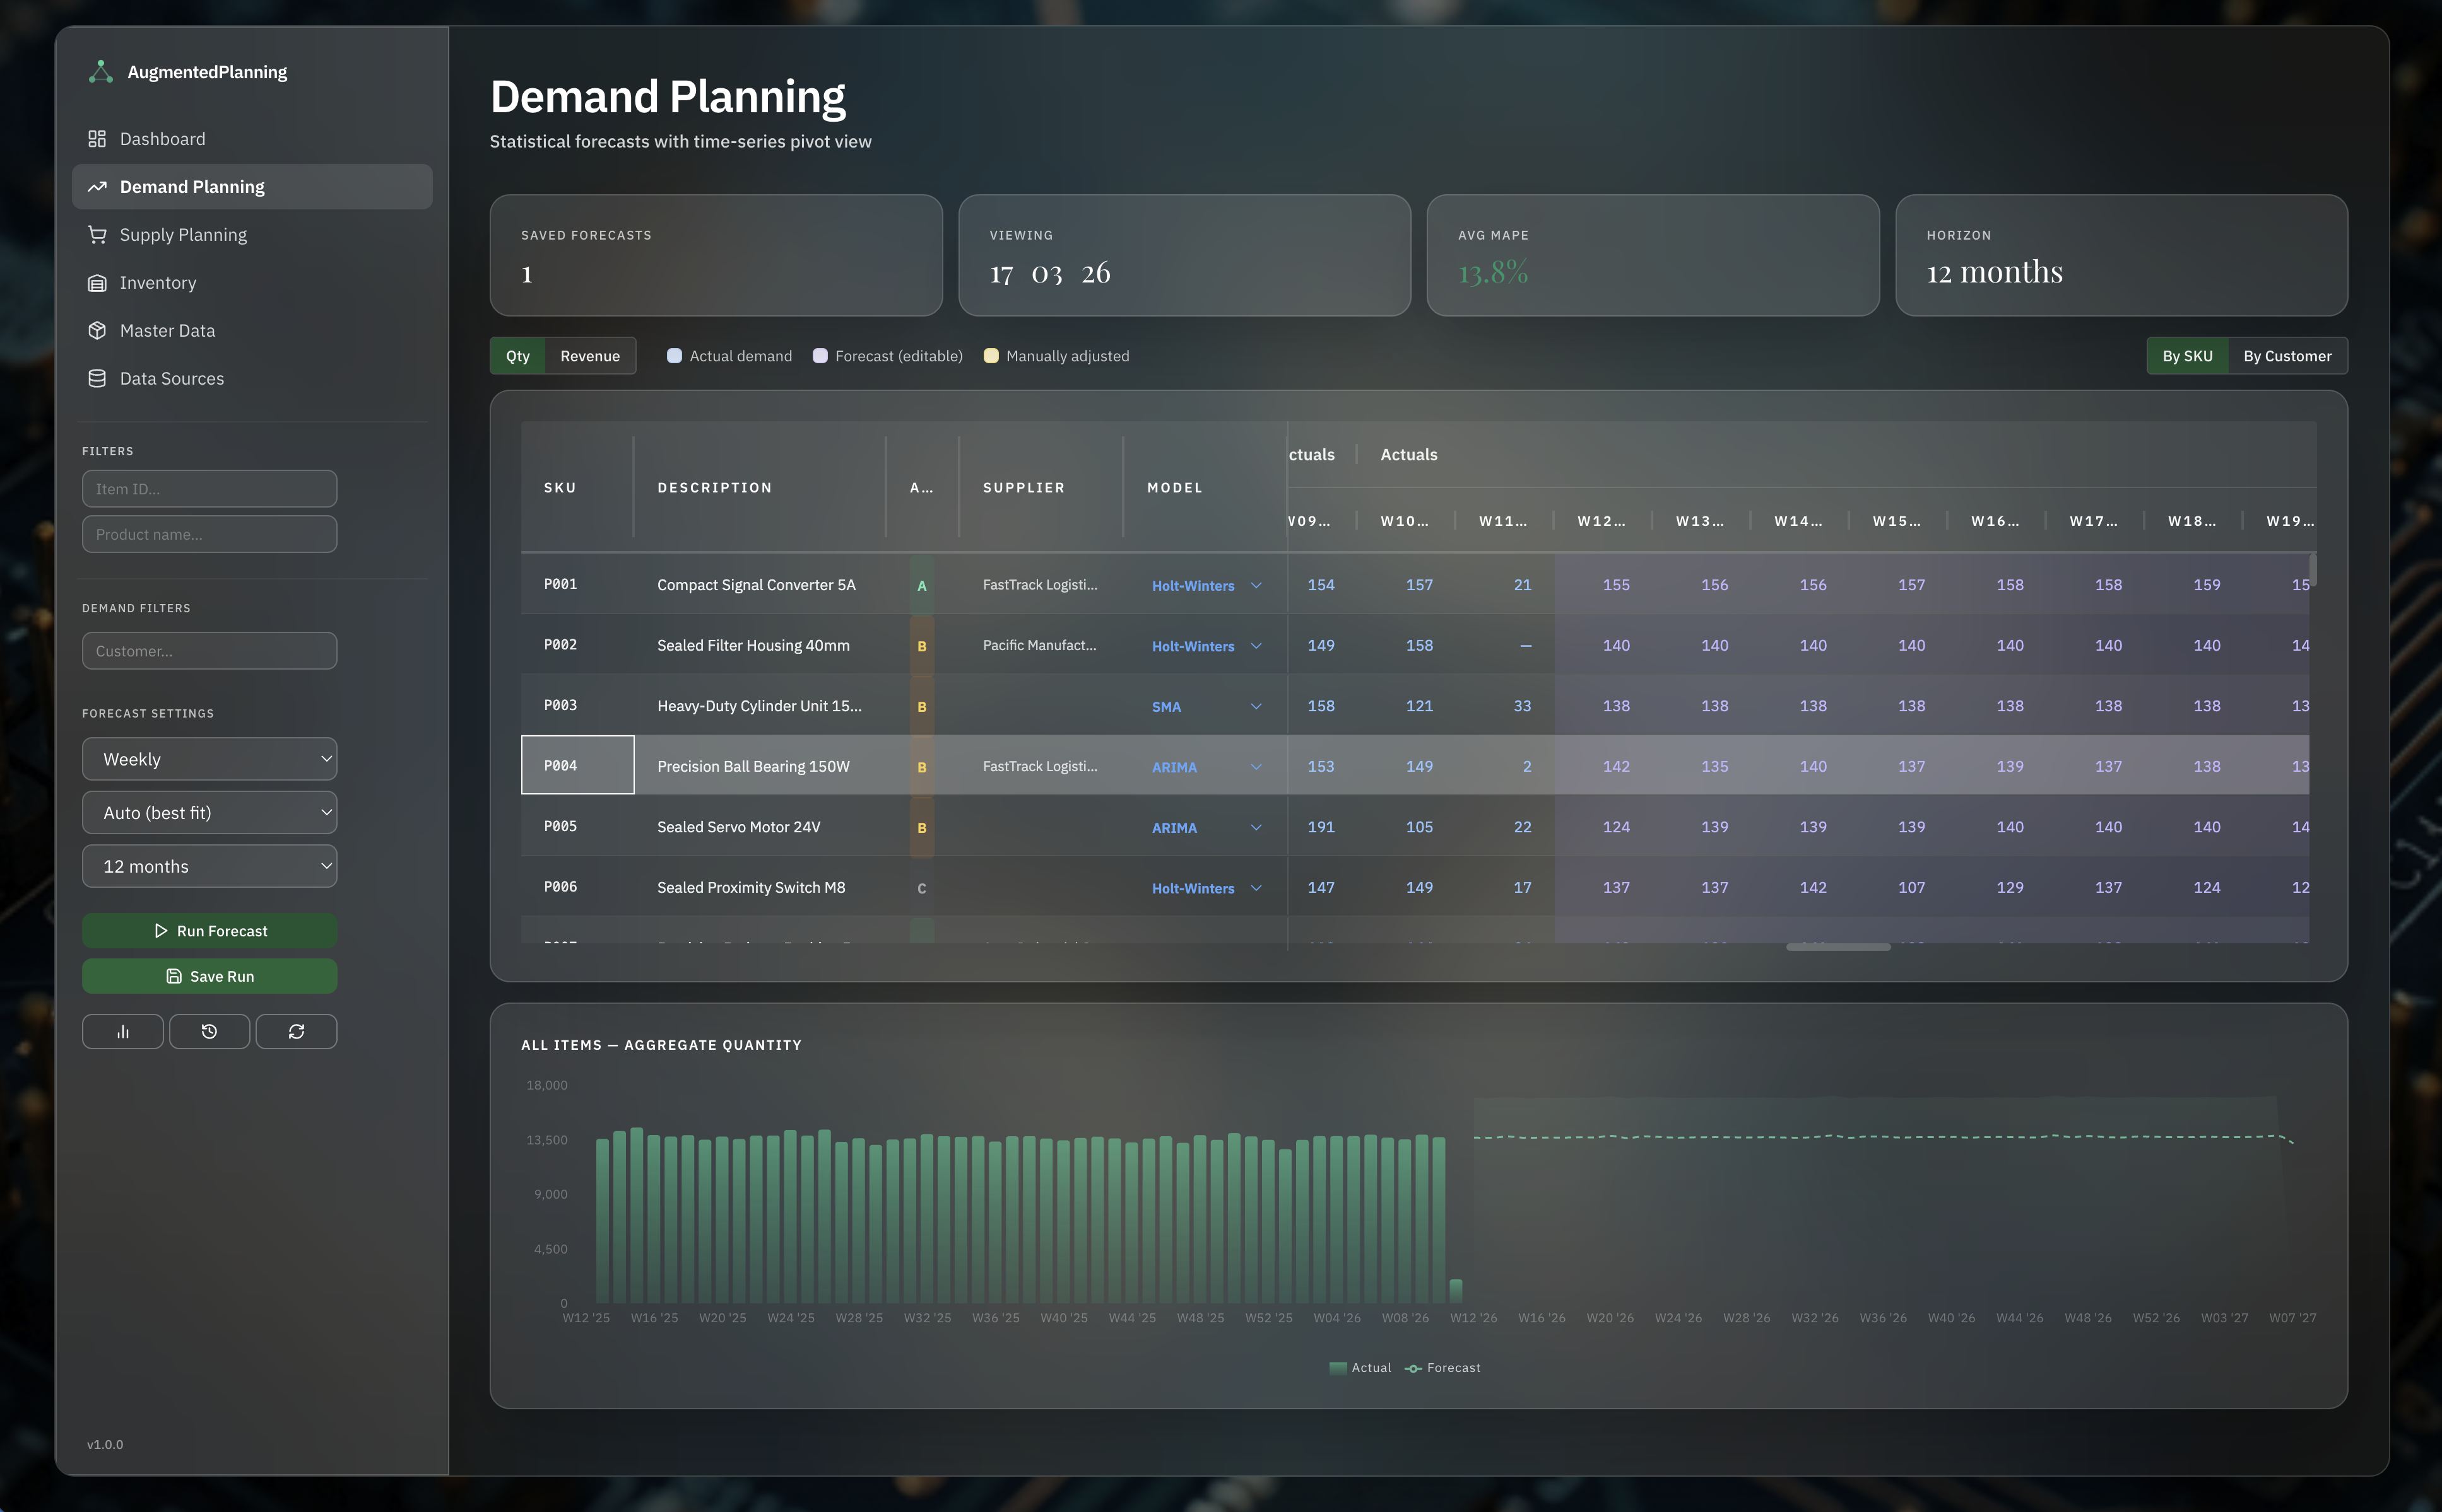This screenshot has width=2442, height=1512.
Task: Open the Weekly frequency dropdown
Action: (x=209, y=759)
